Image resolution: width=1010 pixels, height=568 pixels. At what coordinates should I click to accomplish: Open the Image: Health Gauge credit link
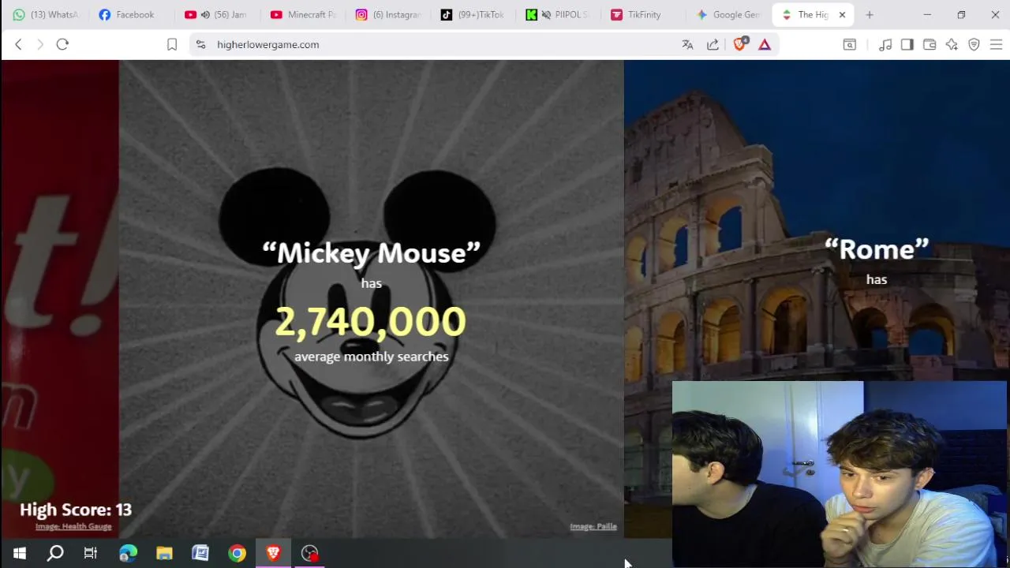coord(73,527)
